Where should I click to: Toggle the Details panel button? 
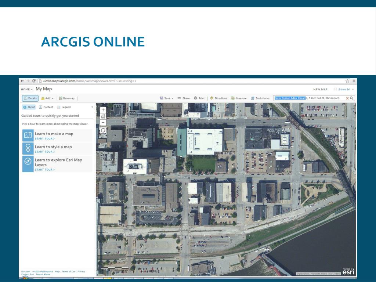click(x=30, y=98)
